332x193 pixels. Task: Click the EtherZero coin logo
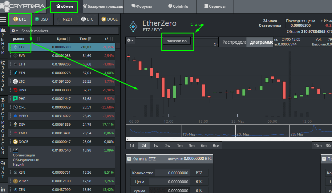[x=133, y=26]
